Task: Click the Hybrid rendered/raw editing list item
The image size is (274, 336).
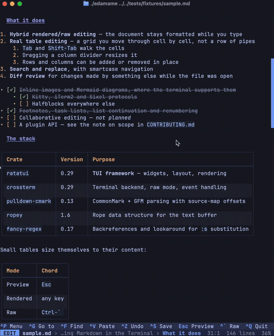Action: click(x=121, y=34)
